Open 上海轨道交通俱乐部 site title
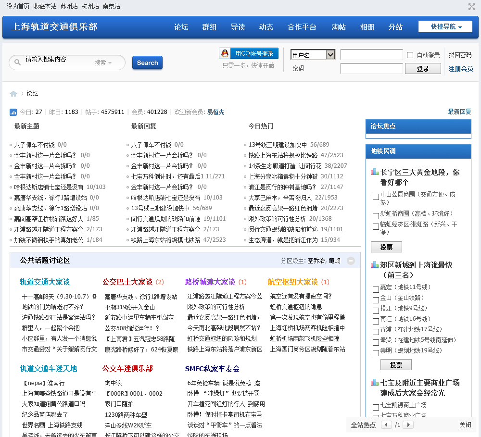 click(54, 27)
